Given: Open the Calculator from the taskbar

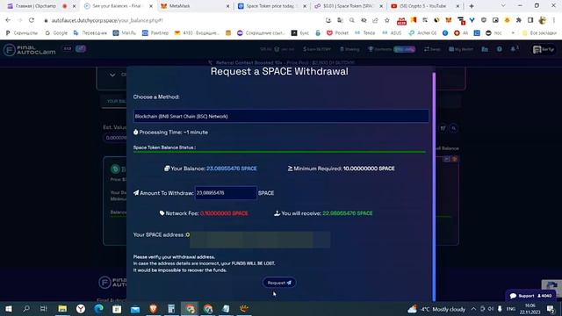Looking at the screenshot, I should click(171, 308).
